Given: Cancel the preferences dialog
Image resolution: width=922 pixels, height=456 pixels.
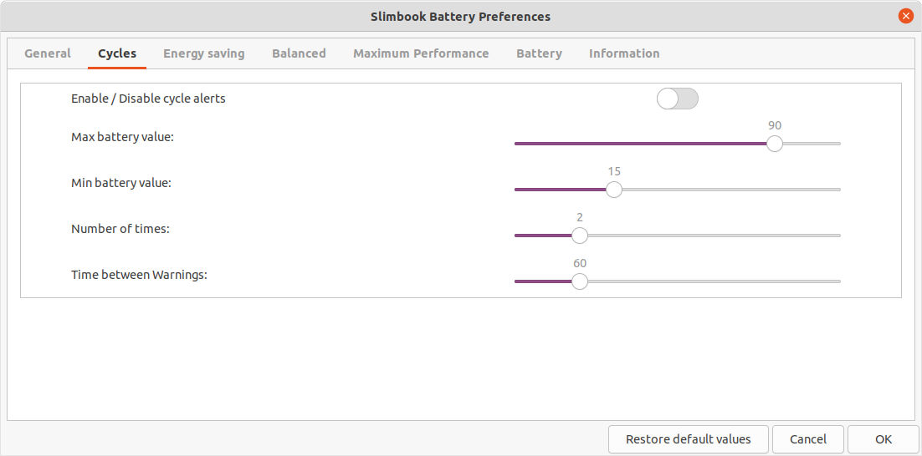Looking at the screenshot, I should tap(808, 439).
